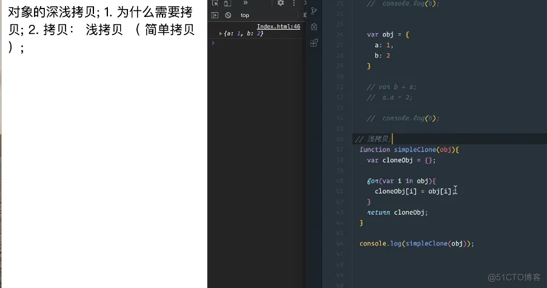Open the Run and Debug view in editor sidebar
Screen dimensions: 547x288
coord(314,27)
